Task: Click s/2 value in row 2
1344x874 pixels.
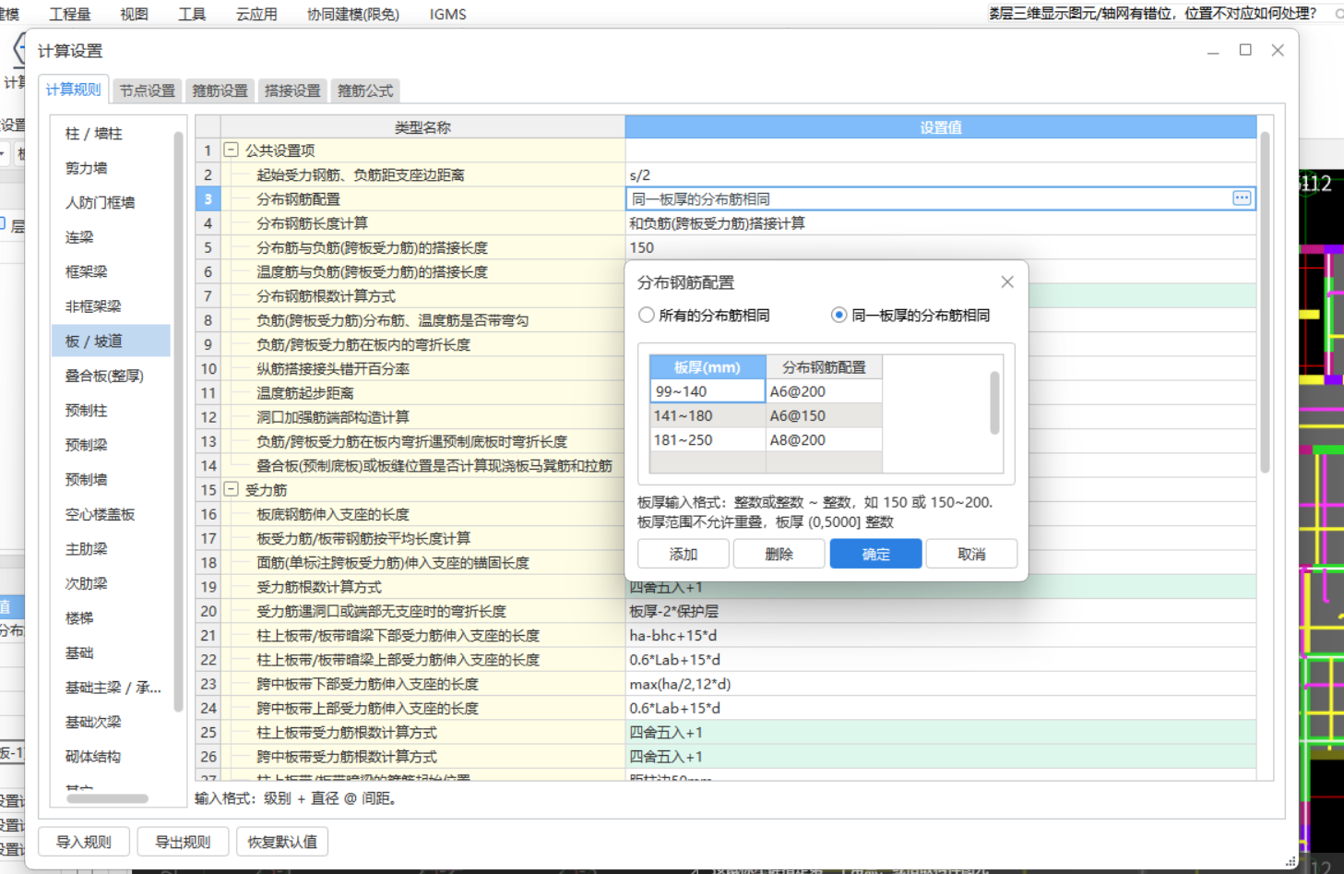Action: click(941, 174)
